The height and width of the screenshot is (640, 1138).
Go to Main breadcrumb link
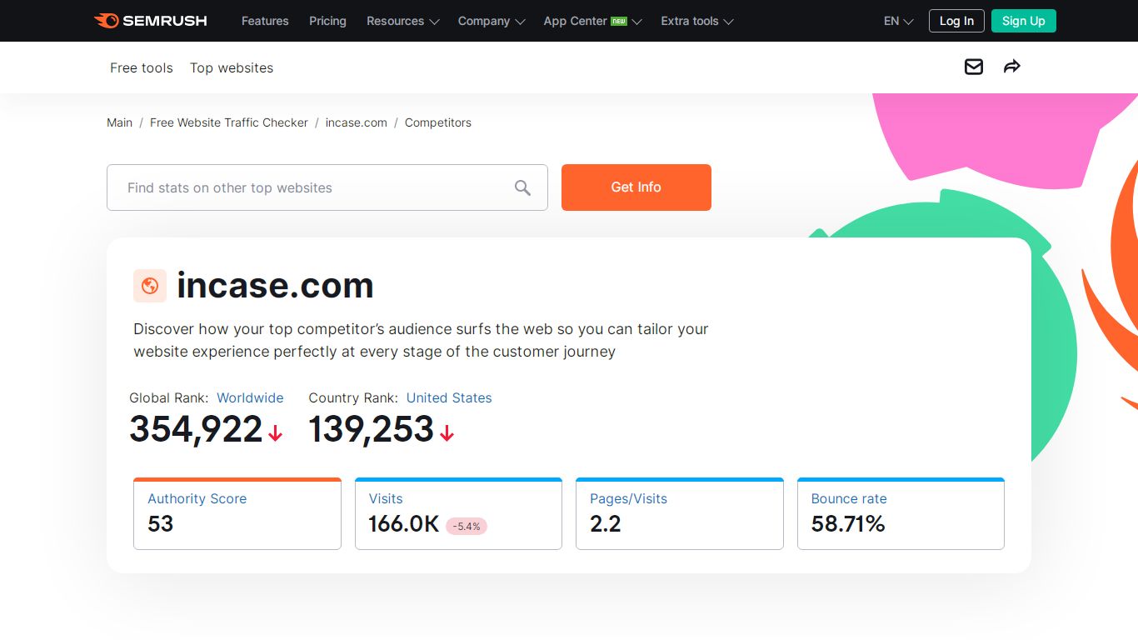(119, 122)
